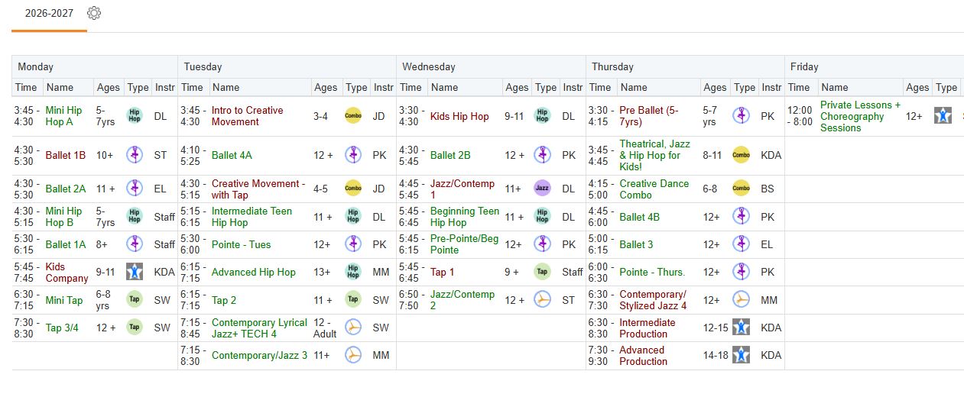
Task: Open the settings gear next to 2026-2027
Action: 94,13
